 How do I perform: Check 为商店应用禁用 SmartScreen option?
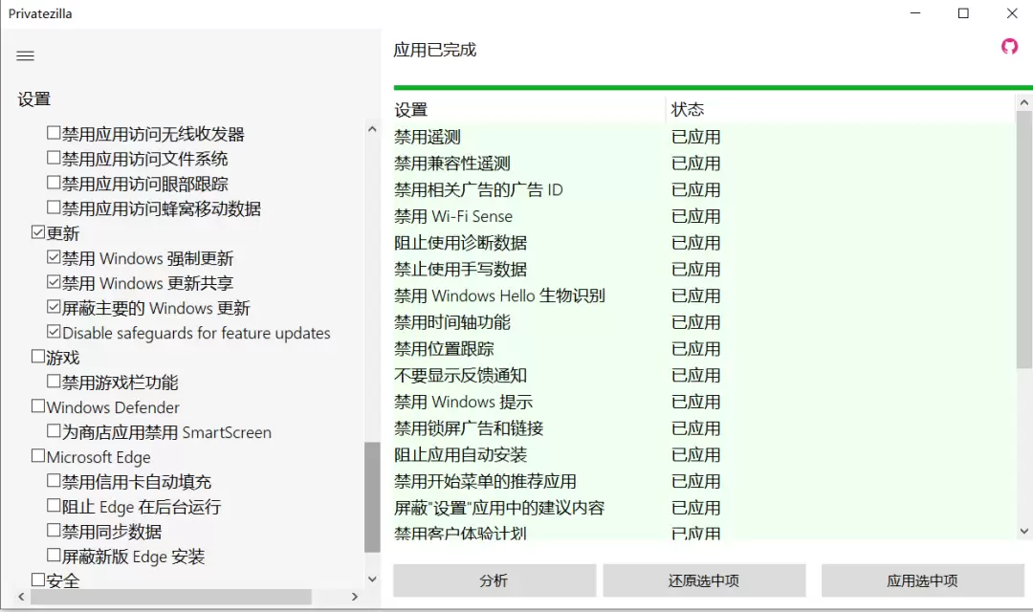[x=54, y=431]
